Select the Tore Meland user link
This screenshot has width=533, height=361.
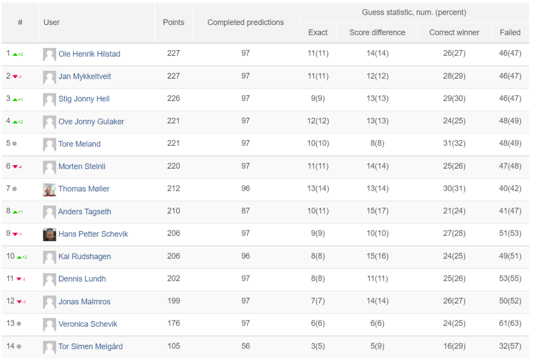[x=79, y=144]
